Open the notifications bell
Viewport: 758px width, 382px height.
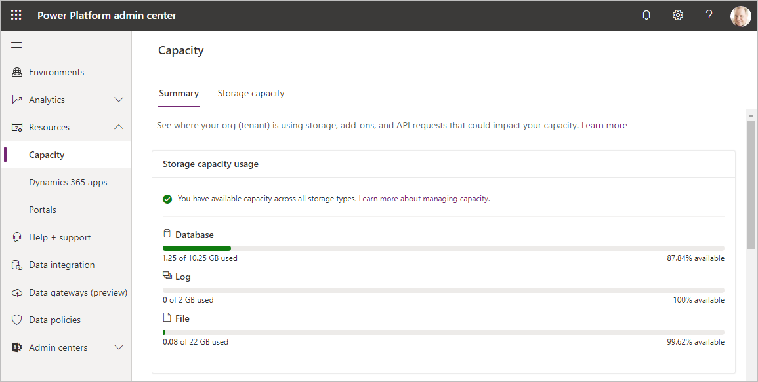[x=646, y=14]
